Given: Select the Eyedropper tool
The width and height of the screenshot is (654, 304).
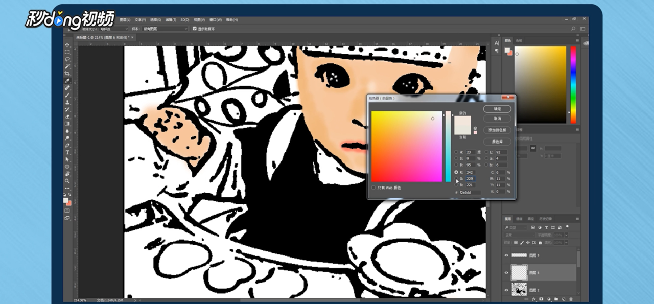Looking at the screenshot, I should [x=67, y=81].
